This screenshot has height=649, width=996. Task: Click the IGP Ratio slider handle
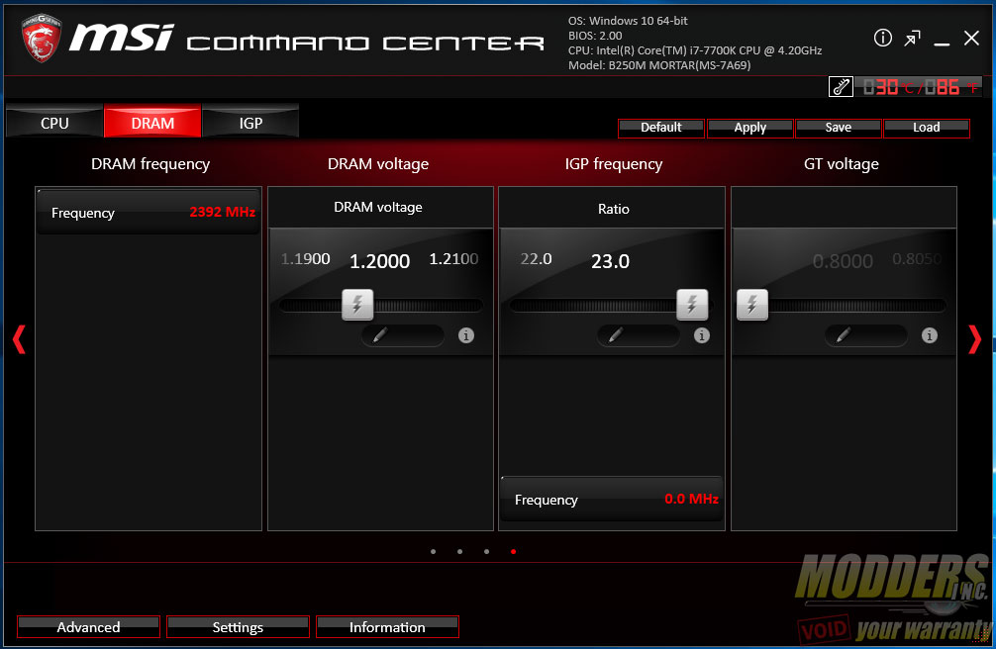[x=692, y=305]
